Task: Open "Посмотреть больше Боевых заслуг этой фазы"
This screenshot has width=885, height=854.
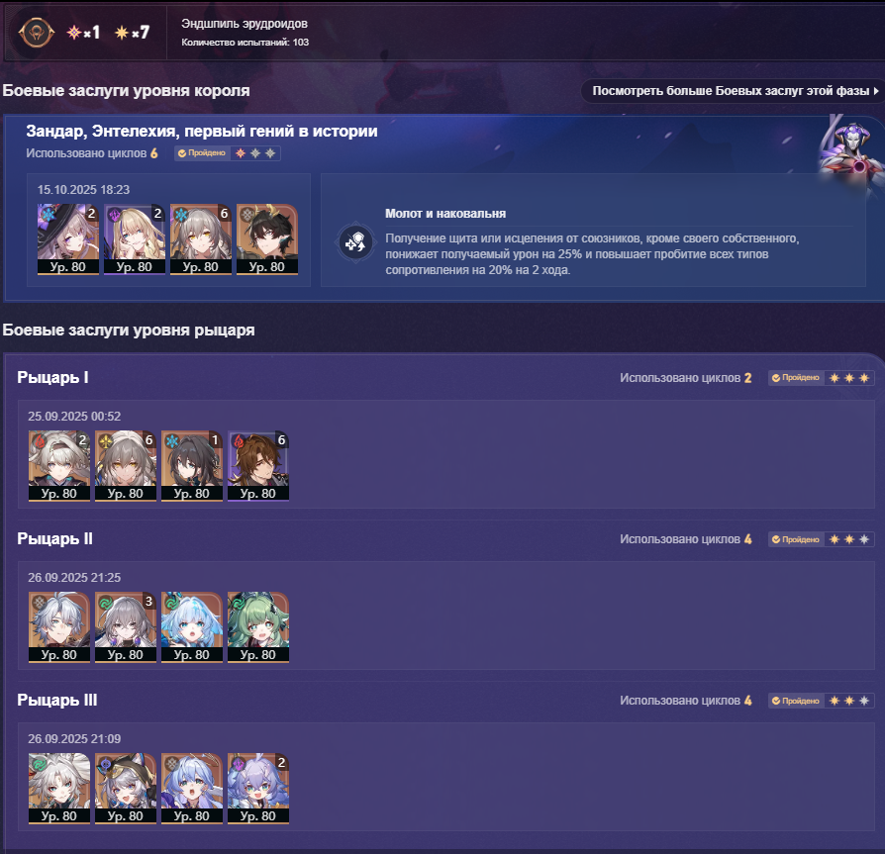Action: coord(731,91)
